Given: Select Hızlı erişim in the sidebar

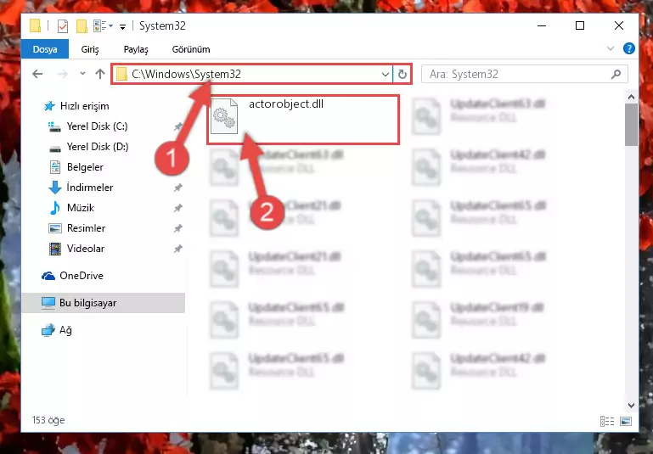Looking at the screenshot, I should 76,106.
